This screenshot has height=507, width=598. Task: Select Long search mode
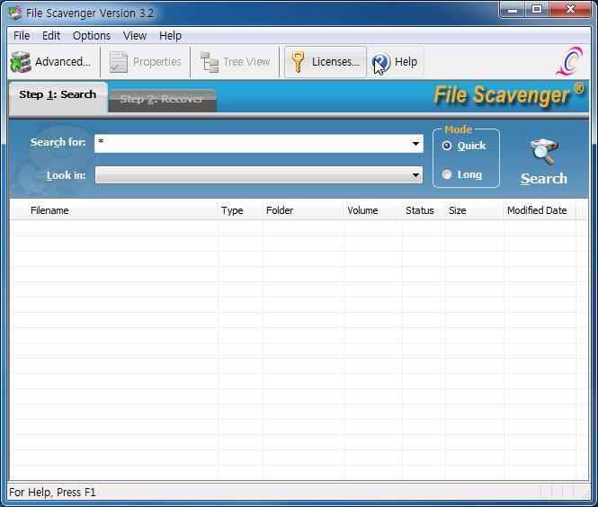pyautogui.click(x=447, y=174)
